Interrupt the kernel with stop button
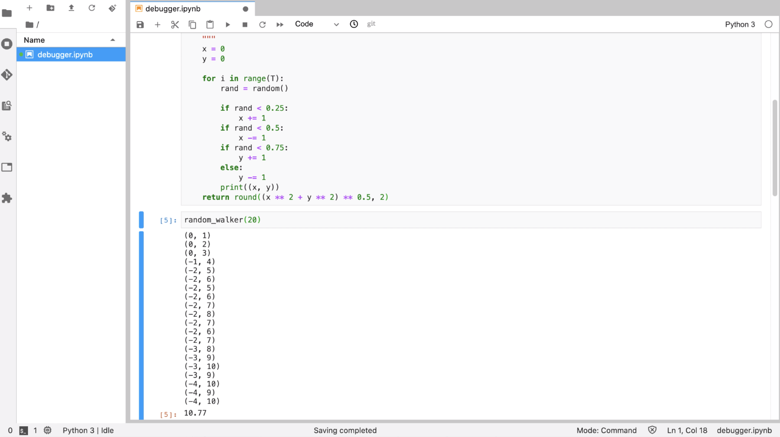 [245, 25]
